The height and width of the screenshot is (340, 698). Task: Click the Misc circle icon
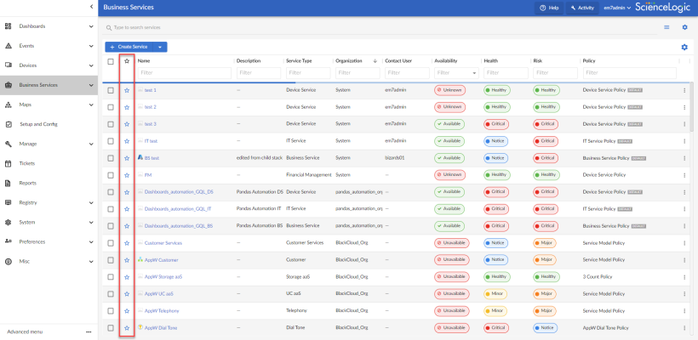[x=8, y=261]
